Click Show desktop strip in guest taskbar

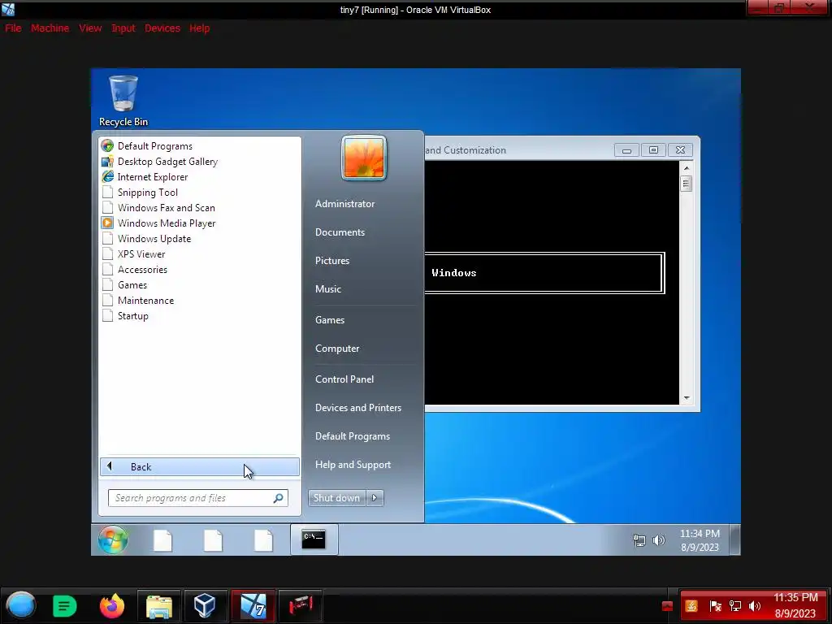click(x=734, y=539)
